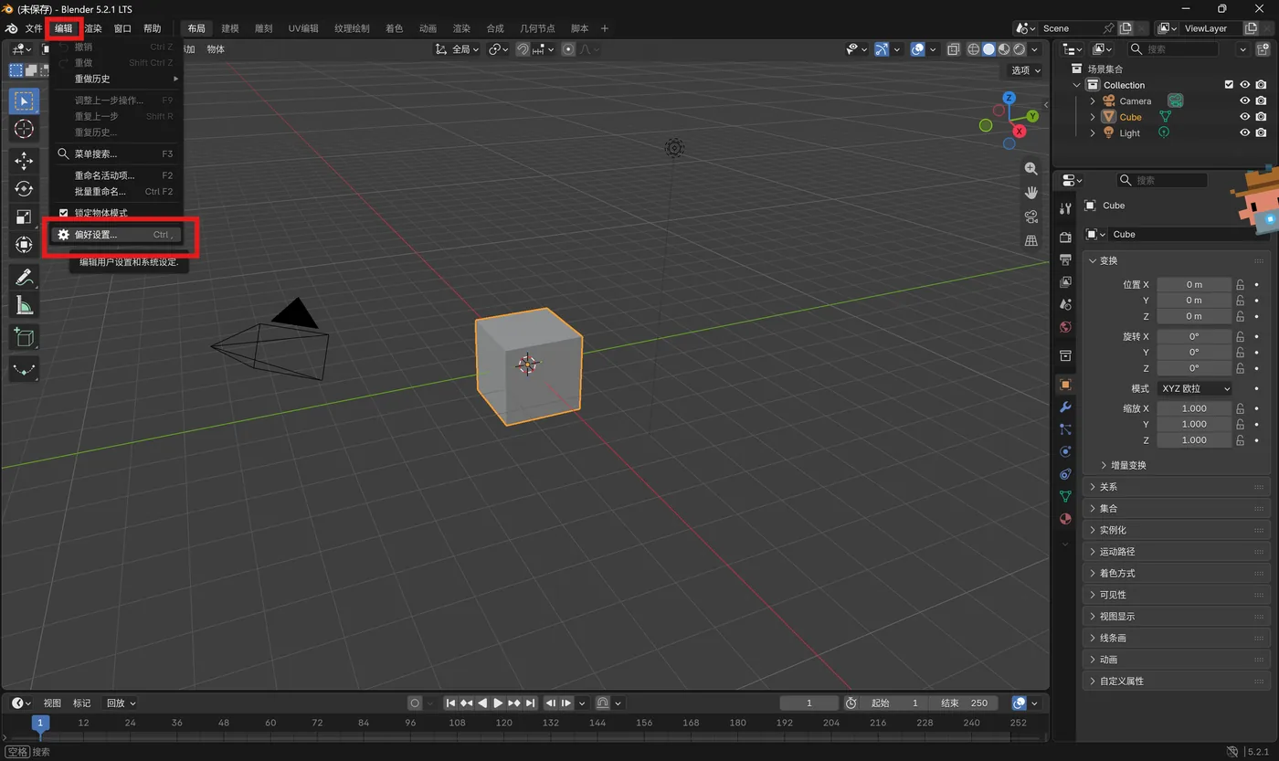Open the 模式 XYZ 欧拉 dropdown

pos(1194,388)
